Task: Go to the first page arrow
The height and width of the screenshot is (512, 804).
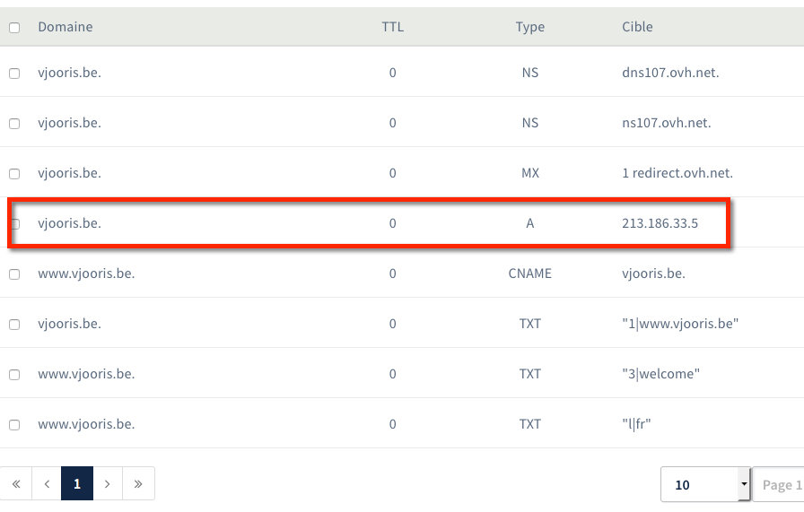Action: click(16, 484)
